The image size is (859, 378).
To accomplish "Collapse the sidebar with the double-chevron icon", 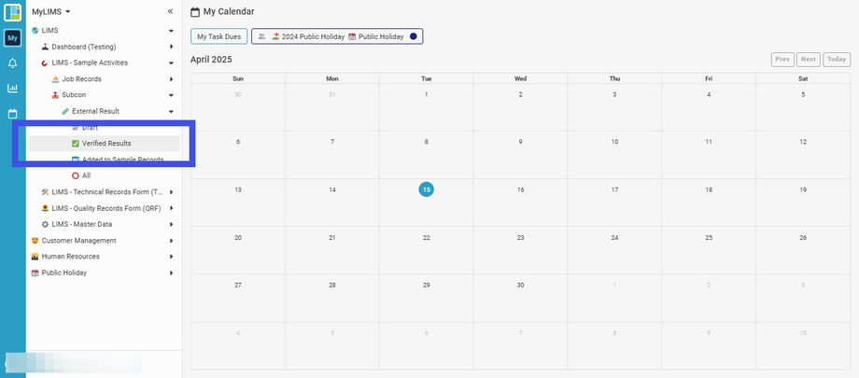I will click(x=170, y=11).
